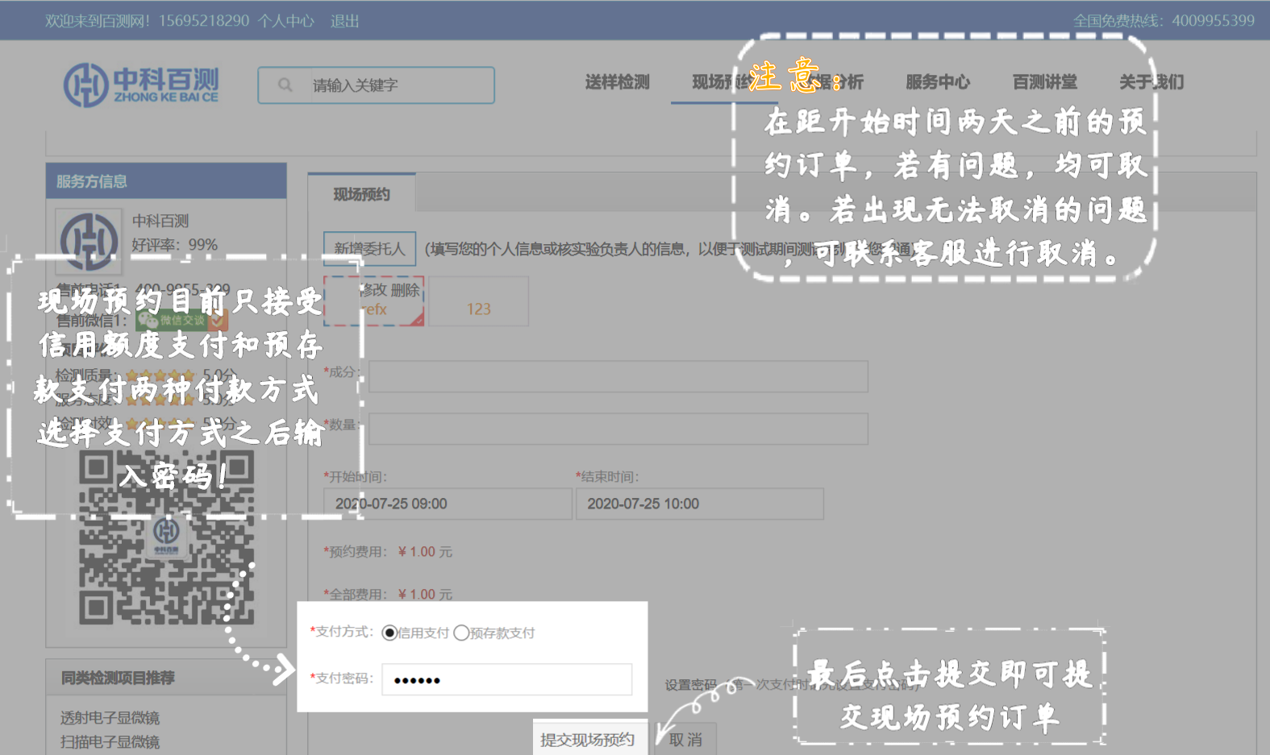Open the 开始时间 date picker field
This screenshot has width=1270, height=755.
click(x=448, y=504)
